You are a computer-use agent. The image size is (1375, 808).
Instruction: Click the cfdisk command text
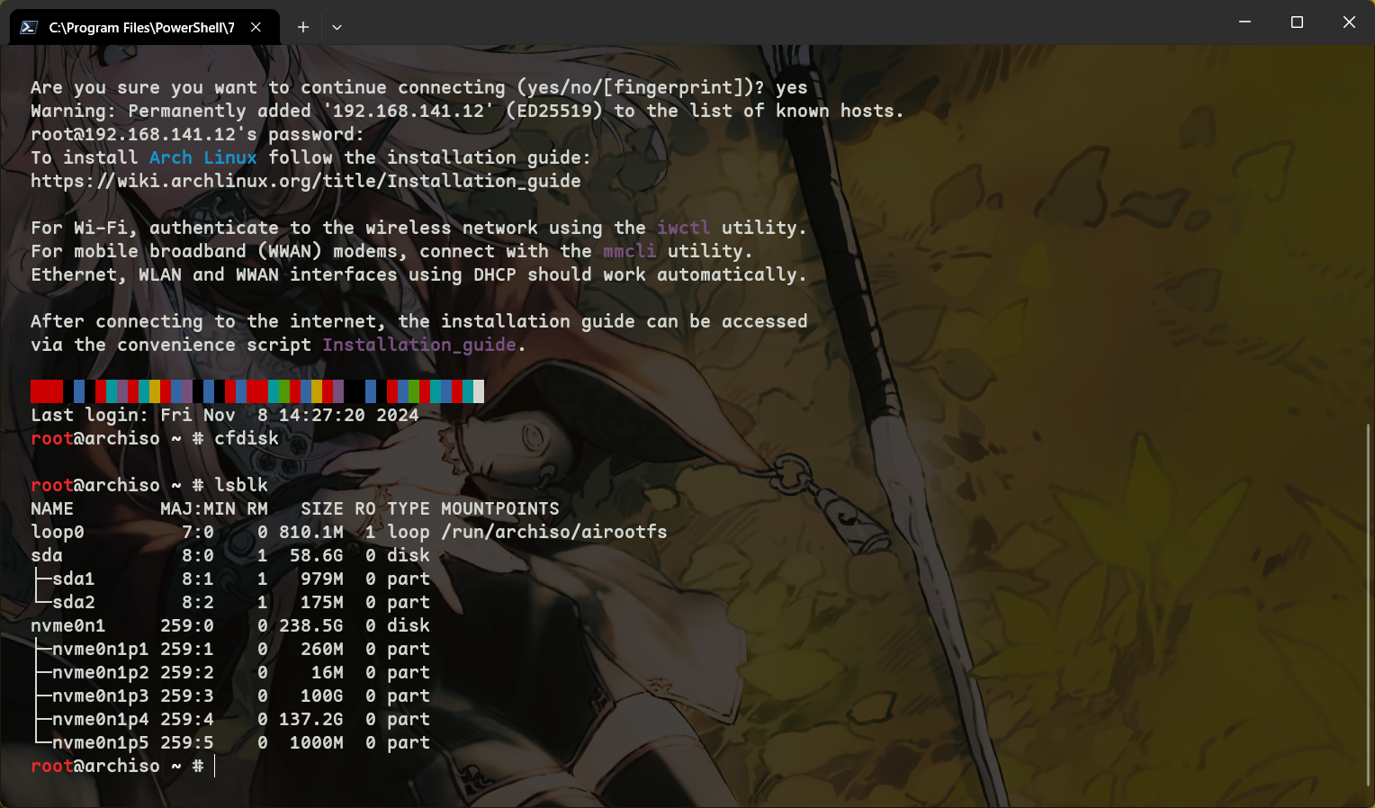coord(247,438)
